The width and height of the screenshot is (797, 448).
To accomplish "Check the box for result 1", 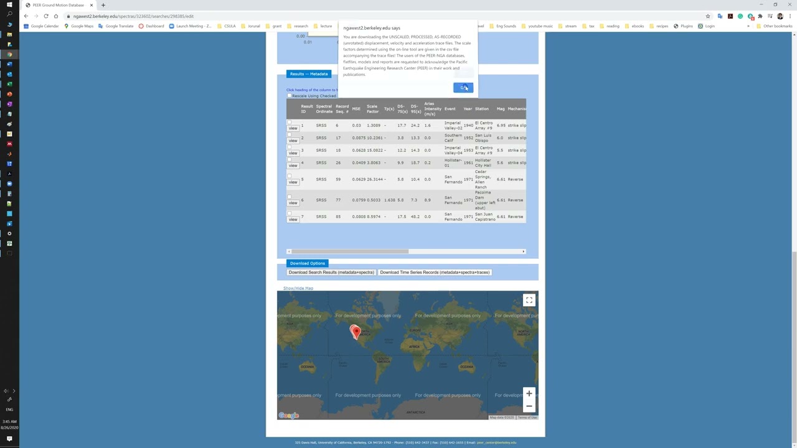I will point(289,122).
